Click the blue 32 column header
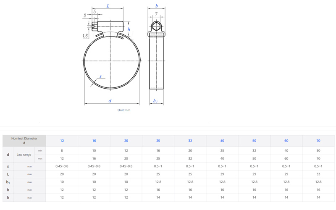This screenshot has height=210, width=336. point(190,141)
